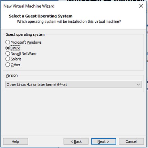The image size is (148, 148).
Task: Click the 'Microsoft Windows' label text
Action: tap(26, 42)
